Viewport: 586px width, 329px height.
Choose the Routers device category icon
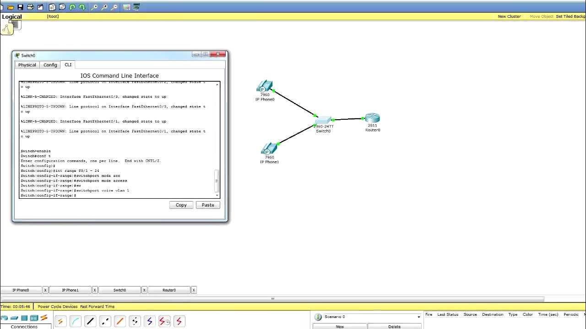tap(4, 318)
